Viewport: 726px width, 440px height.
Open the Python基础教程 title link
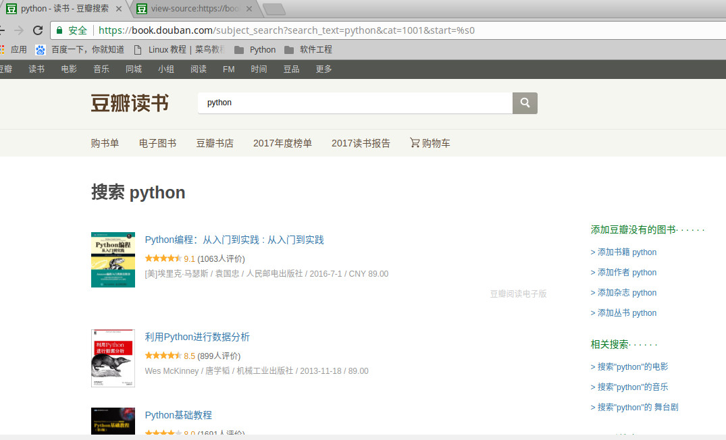pyautogui.click(x=178, y=415)
